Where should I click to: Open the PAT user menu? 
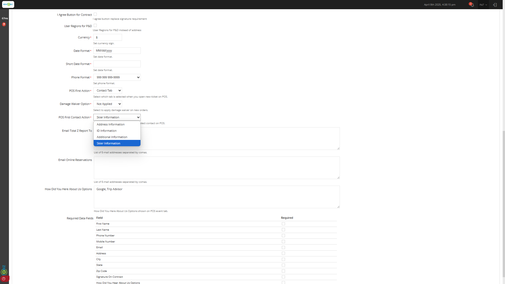483,5
